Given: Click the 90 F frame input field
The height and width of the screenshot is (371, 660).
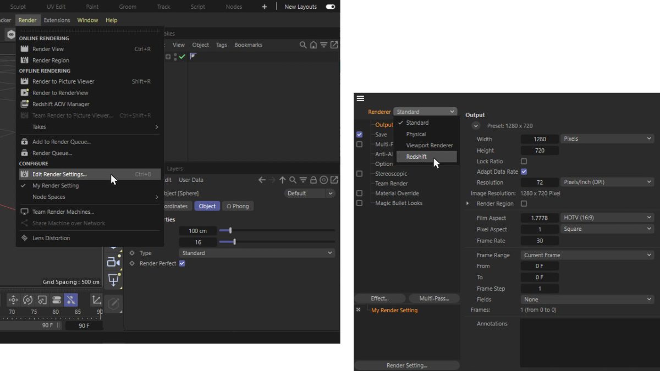Looking at the screenshot, I should [84, 325].
